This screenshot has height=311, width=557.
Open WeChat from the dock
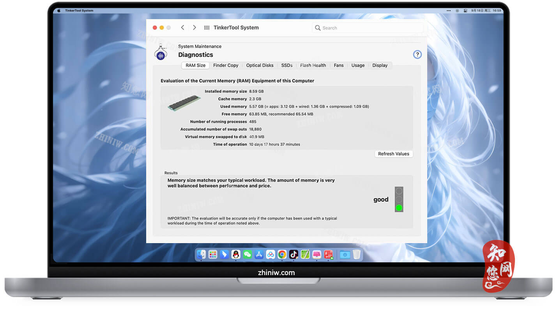pos(248,254)
